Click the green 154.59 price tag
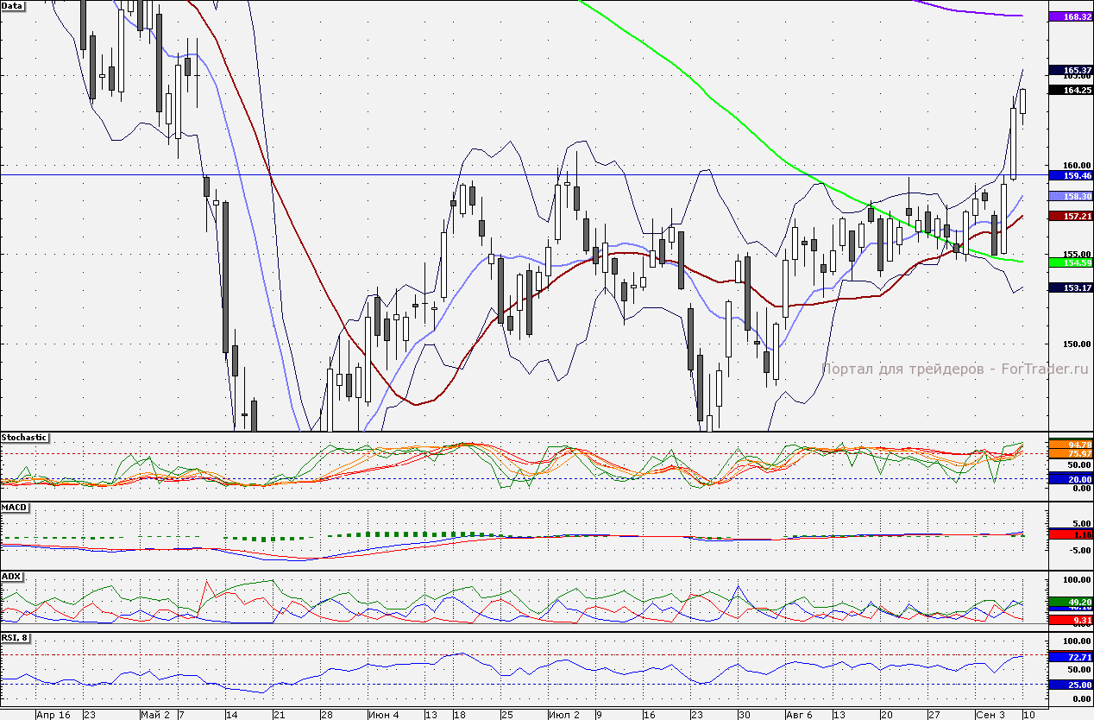The image size is (1094, 720). pyautogui.click(x=1071, y=262)
